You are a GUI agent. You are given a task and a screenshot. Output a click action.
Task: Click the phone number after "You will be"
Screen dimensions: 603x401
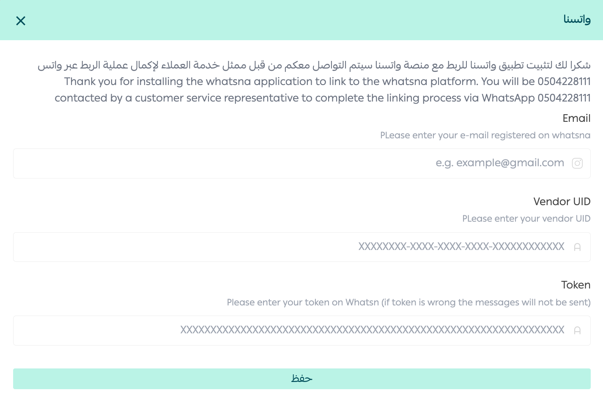pos(564,81)
